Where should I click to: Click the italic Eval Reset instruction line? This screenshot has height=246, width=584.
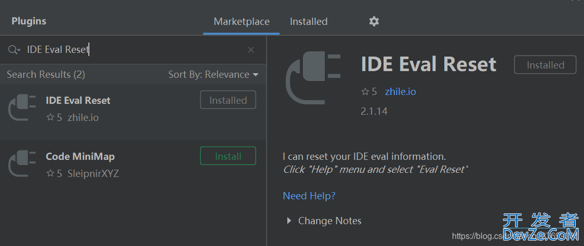(x=376, y=170)
